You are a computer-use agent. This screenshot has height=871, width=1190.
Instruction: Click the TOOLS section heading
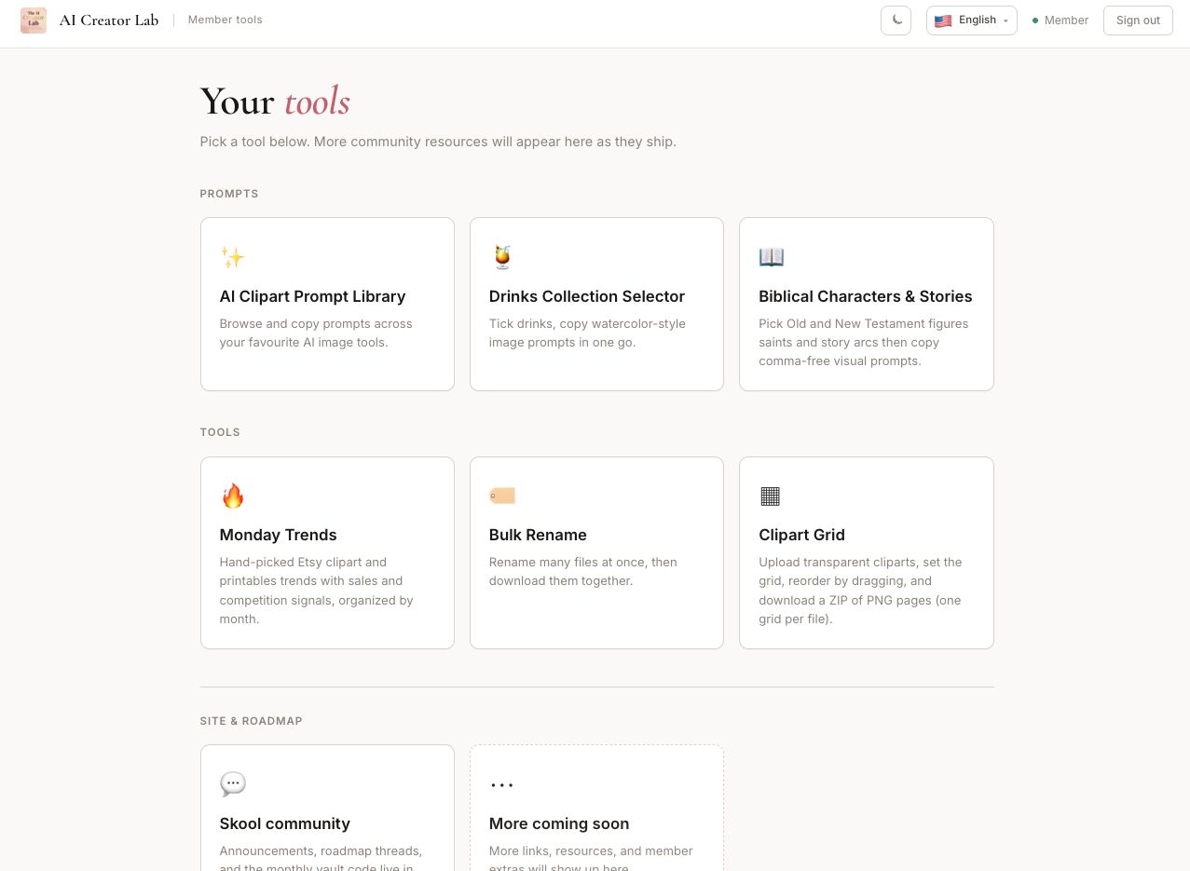220,432
